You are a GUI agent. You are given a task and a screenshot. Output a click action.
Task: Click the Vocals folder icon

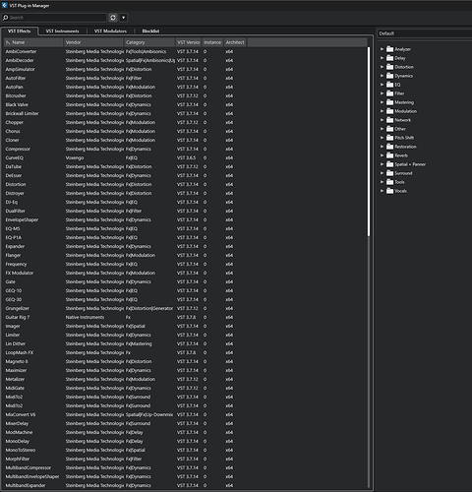(389, 191)
